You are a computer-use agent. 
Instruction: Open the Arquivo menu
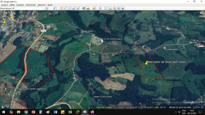click(x=5, y=5)
